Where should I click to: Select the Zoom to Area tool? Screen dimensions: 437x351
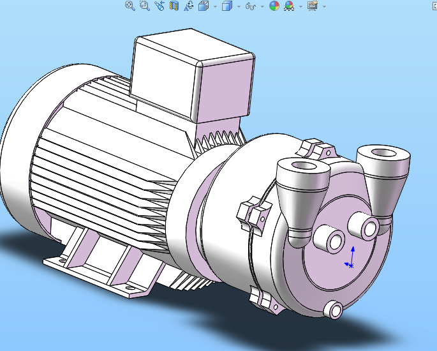145,6
